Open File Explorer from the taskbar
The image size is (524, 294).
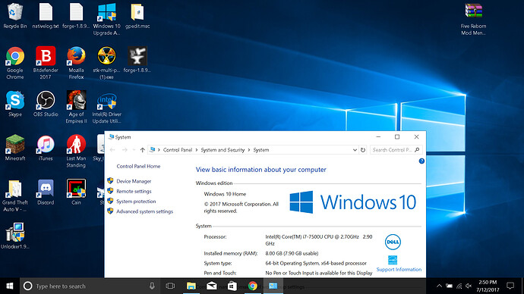pos(191,286)
